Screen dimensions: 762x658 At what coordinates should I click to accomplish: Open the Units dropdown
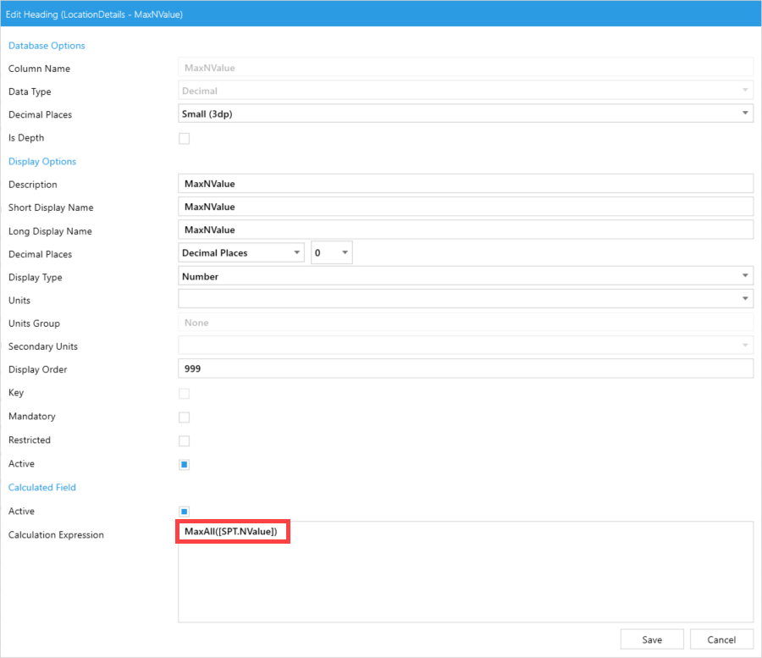click(465, 299)
